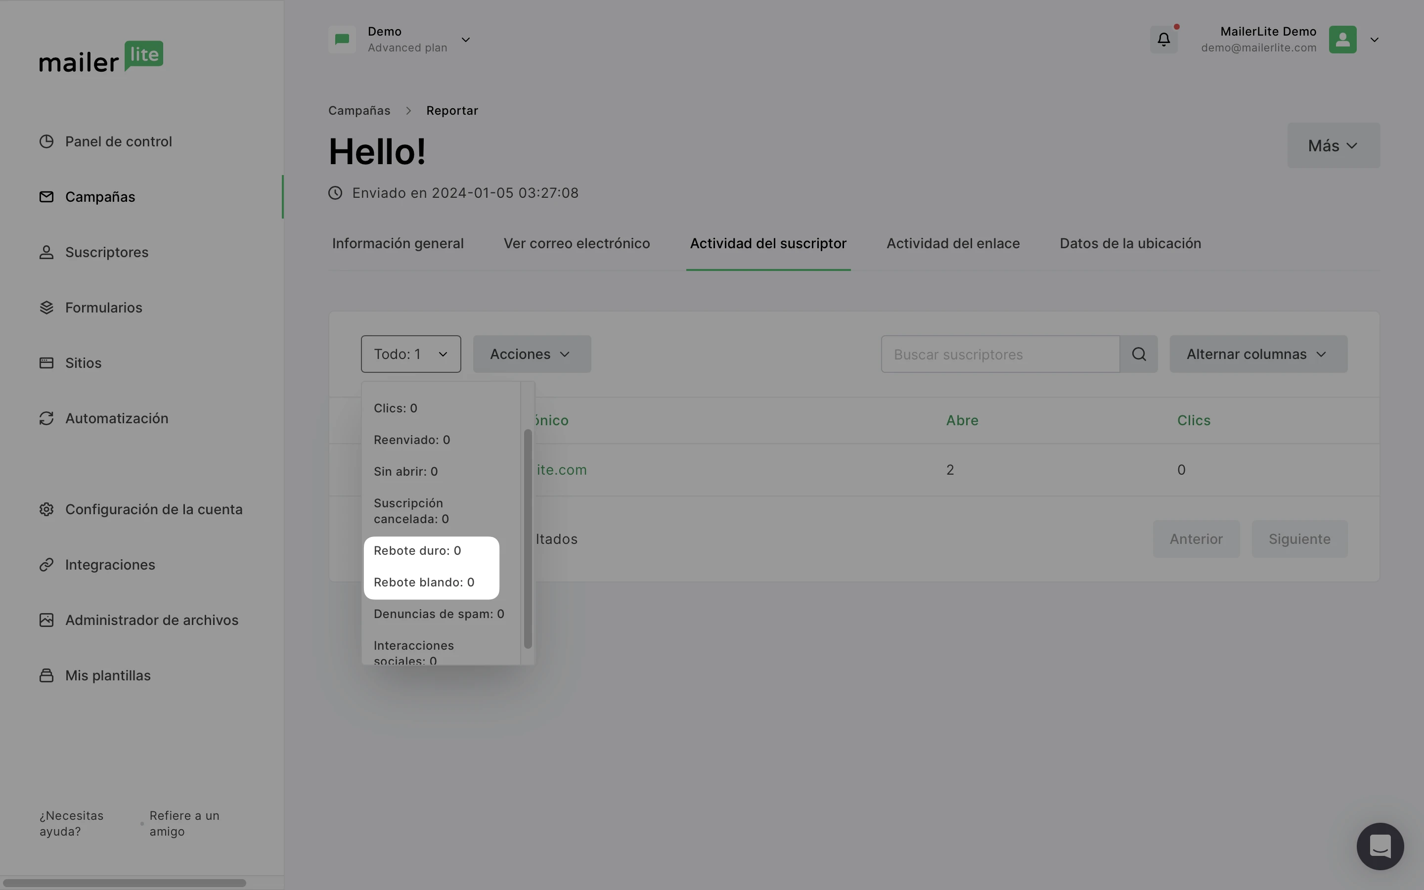Open Integraciones in the sidebar

tap(109, 565)
